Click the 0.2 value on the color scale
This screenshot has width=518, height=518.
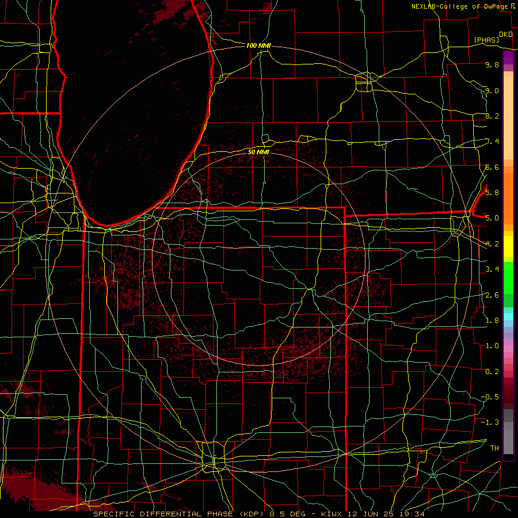(x=492, y=371)
